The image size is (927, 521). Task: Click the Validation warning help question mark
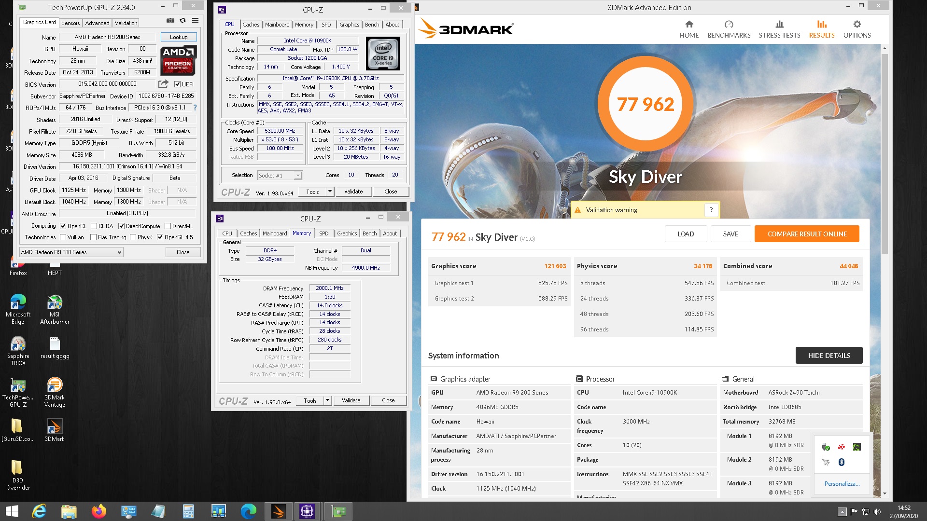[x=711, y=210]
